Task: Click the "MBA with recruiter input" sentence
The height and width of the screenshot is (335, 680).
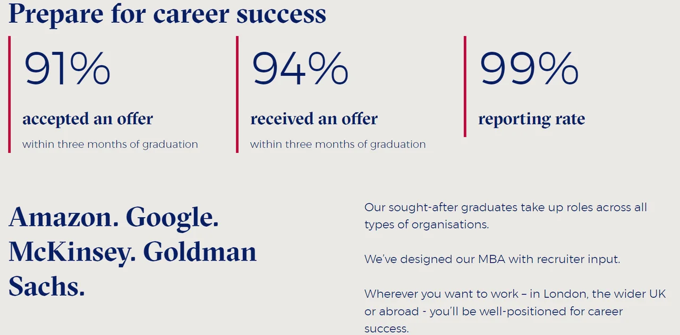Action: 492,260
